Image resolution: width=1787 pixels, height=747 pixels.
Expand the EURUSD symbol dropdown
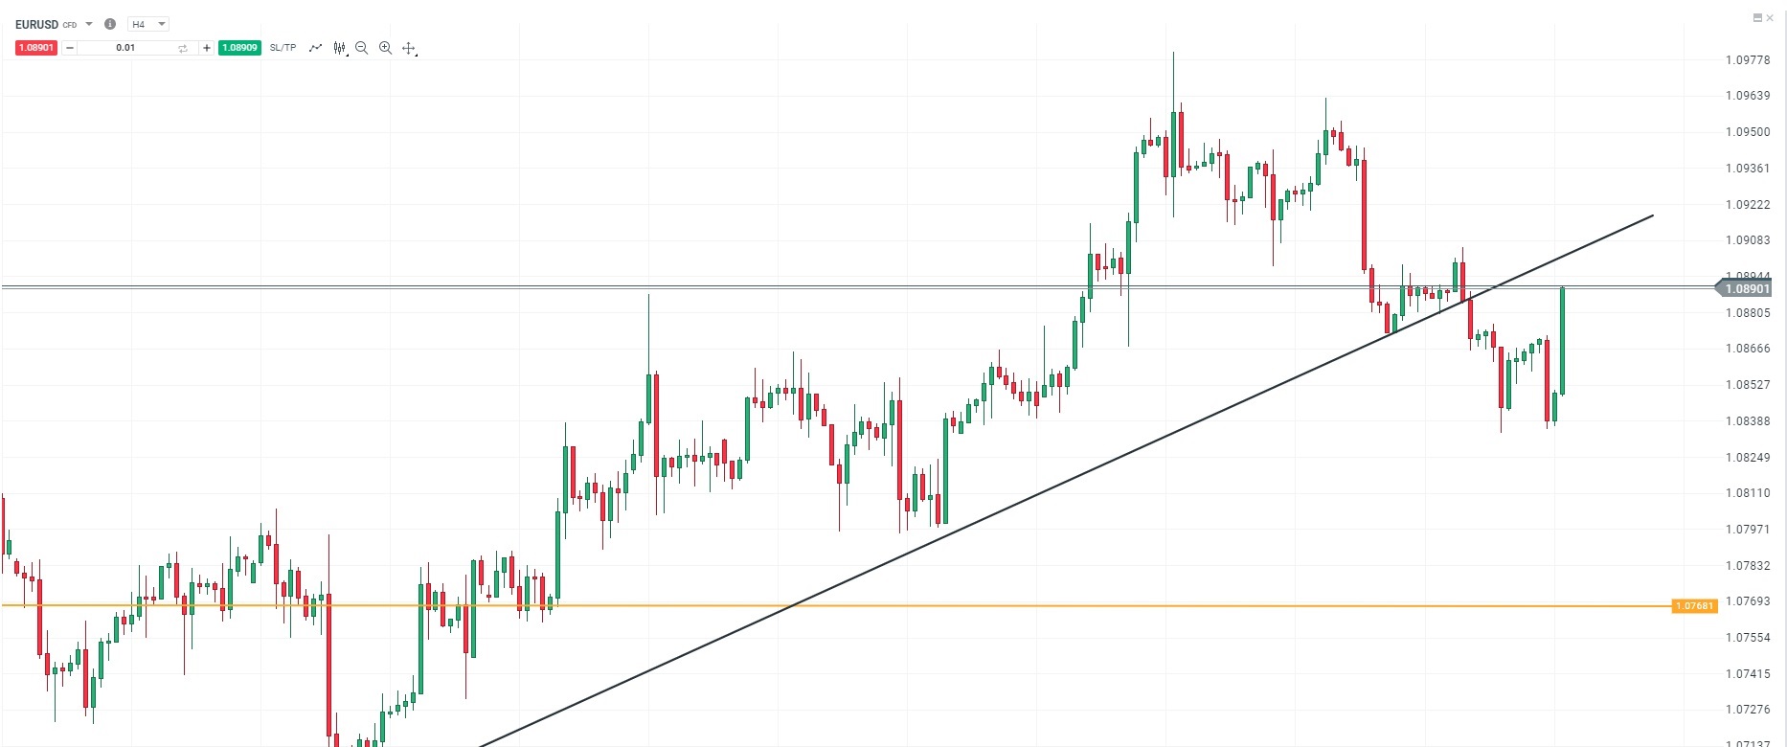tap(89, 24)
